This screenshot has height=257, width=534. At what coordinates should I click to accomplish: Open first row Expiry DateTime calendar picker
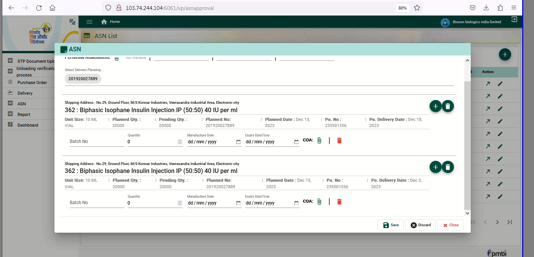pos(296,142)
